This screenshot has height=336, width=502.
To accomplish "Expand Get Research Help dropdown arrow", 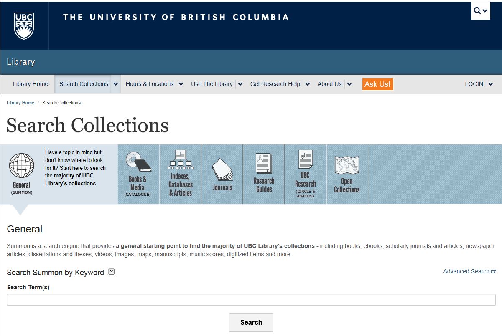I will [308, 84].
